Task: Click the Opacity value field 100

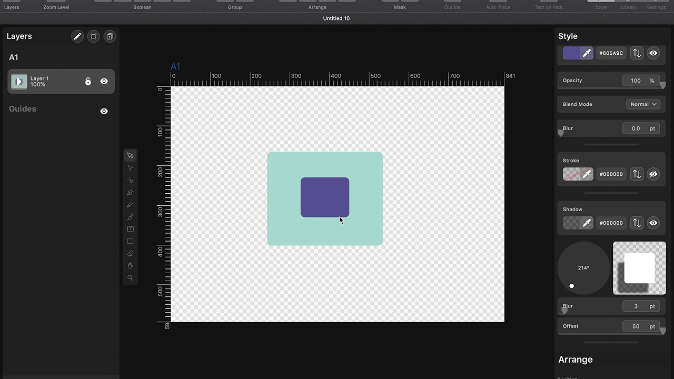Action: [640, 81]
